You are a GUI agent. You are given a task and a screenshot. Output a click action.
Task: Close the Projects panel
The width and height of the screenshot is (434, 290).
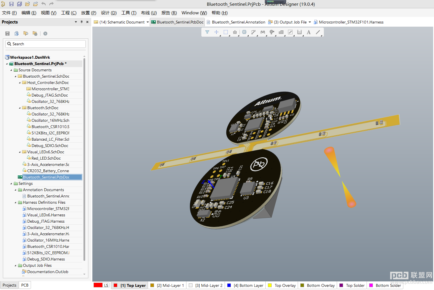tap(87, 22)
